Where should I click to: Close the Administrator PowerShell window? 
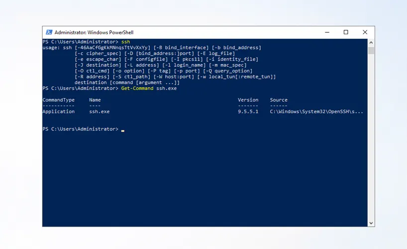[x=365, y=32]
